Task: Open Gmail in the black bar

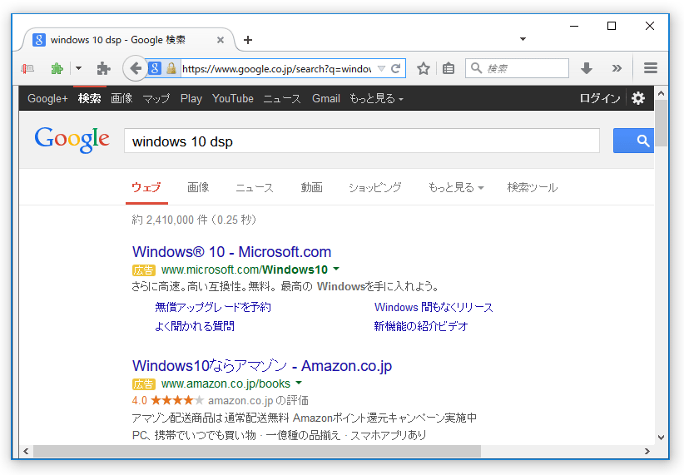Action: pyautogui.click(x=326, y=98)
